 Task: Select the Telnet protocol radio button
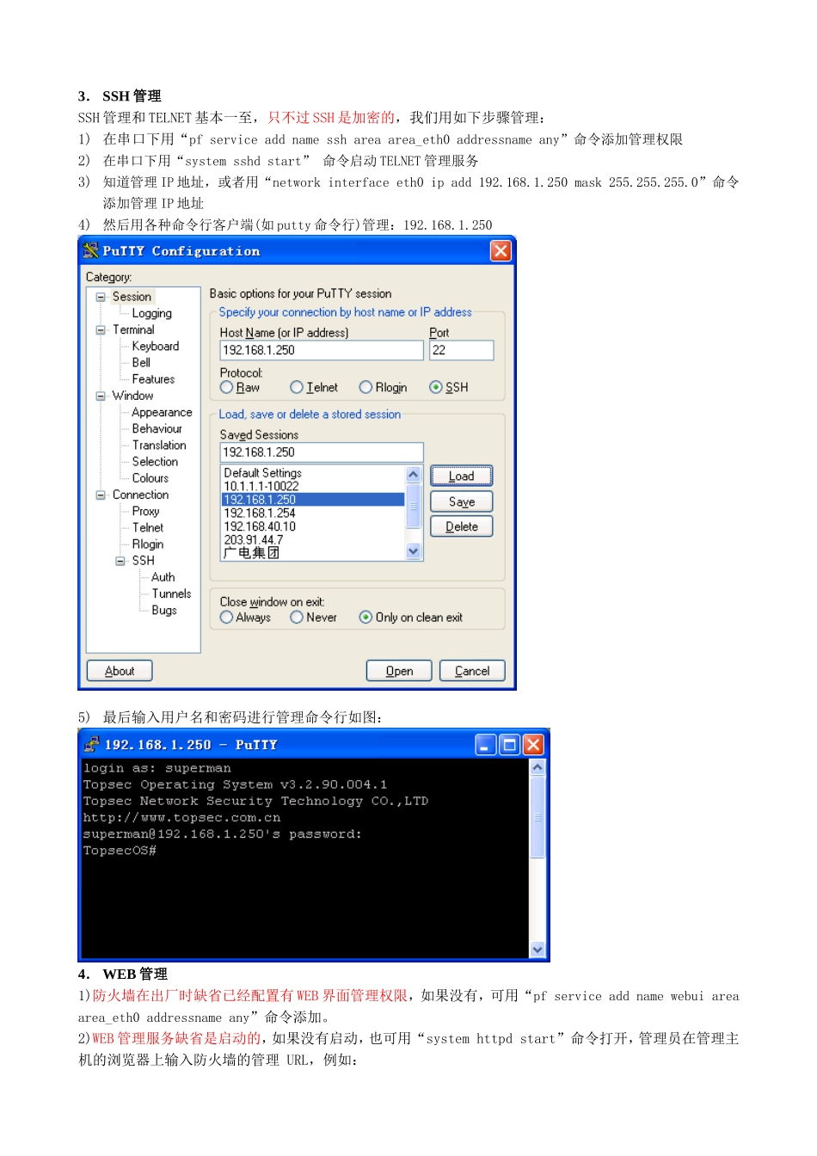tap(297, 387)
